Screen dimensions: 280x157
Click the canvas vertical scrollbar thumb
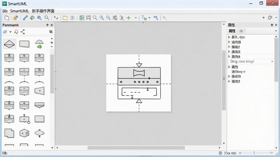coord(224,80)
